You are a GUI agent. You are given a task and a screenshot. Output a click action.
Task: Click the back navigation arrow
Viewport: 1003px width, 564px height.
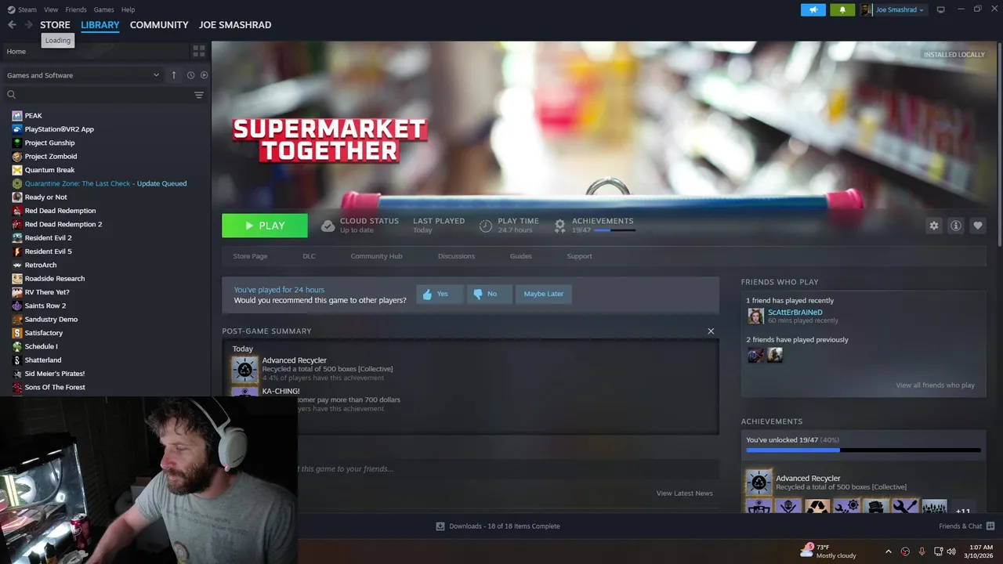[12, 25]
